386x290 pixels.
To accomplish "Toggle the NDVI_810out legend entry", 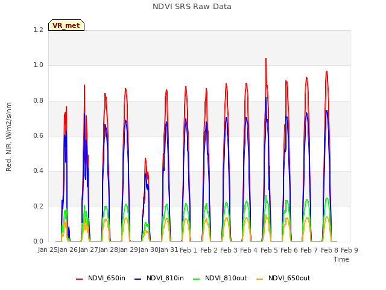I will pos(220,279).
